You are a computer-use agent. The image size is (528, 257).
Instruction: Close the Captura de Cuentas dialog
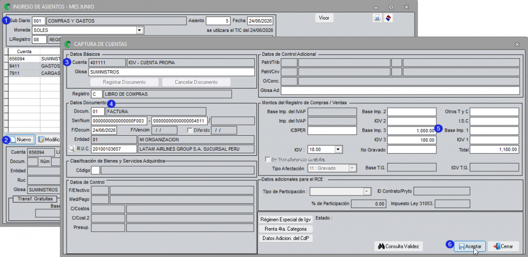pos(517,44)
